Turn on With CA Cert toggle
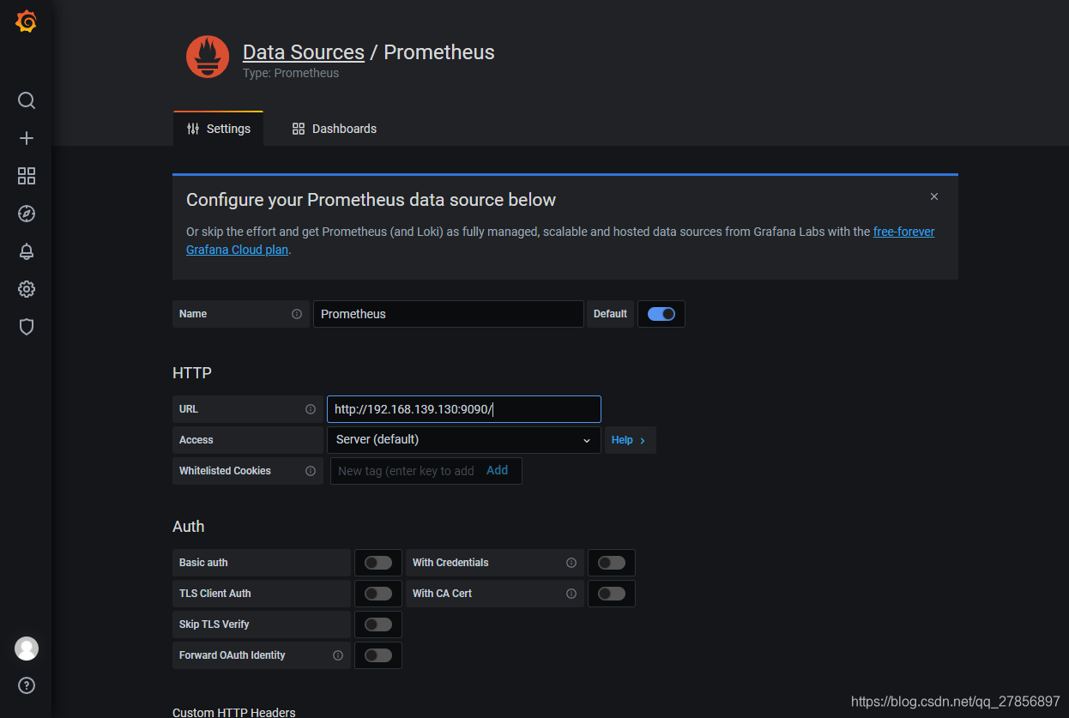This screenshot has width=1069, height=718. click(611, 594)
